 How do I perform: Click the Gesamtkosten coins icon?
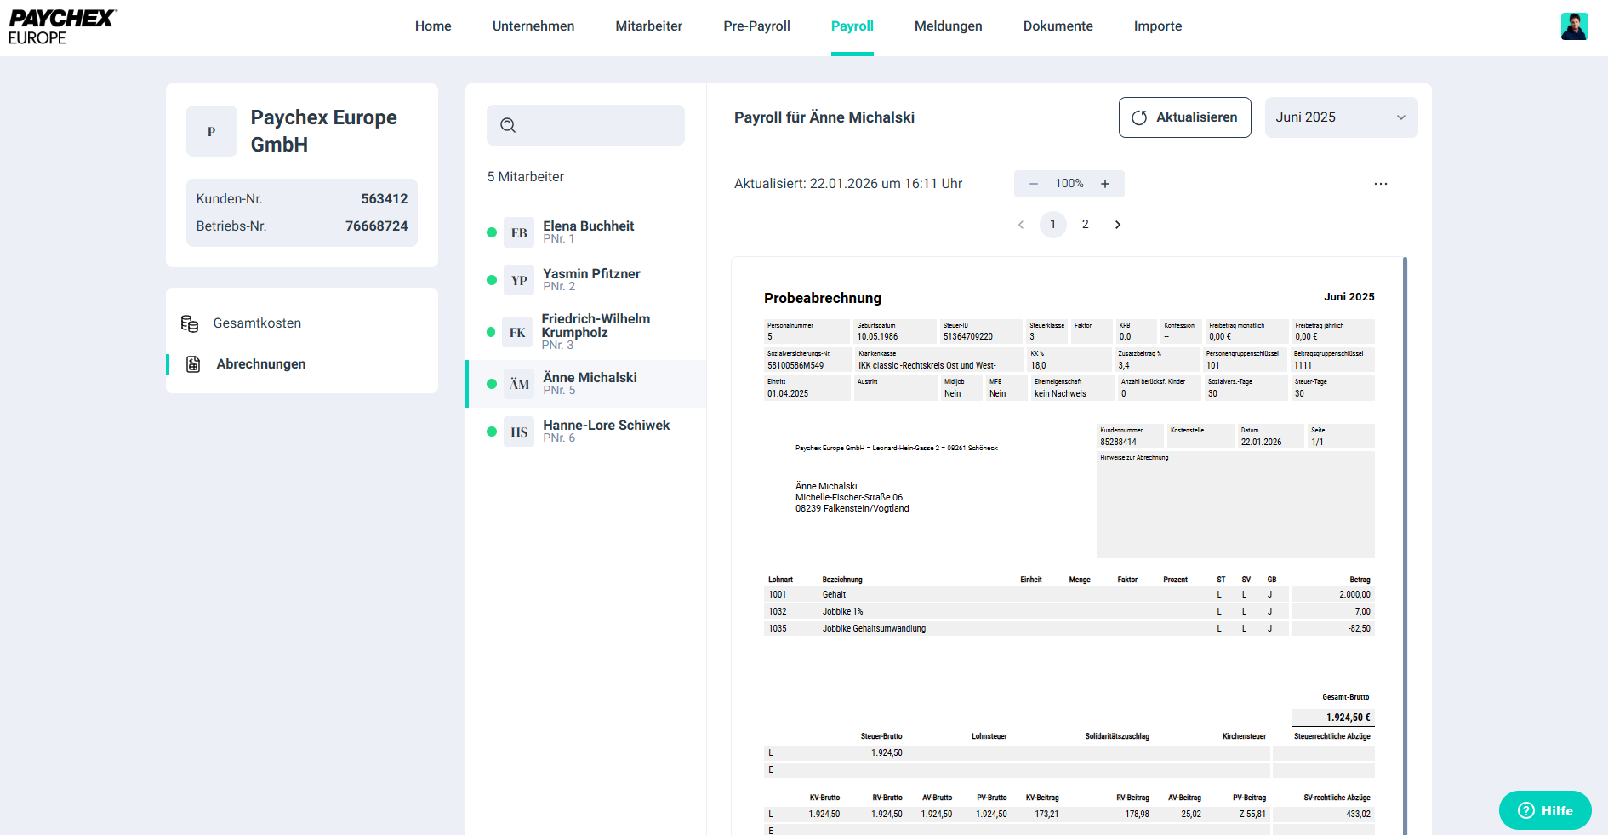[x=190, y=323]
